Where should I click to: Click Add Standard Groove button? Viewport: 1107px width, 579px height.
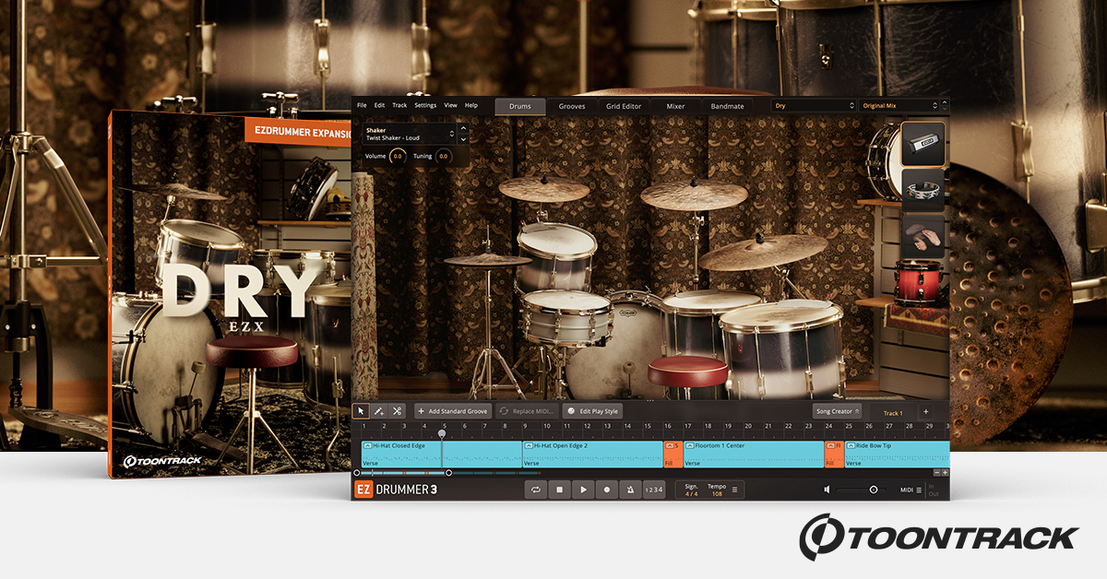point(453,411)
